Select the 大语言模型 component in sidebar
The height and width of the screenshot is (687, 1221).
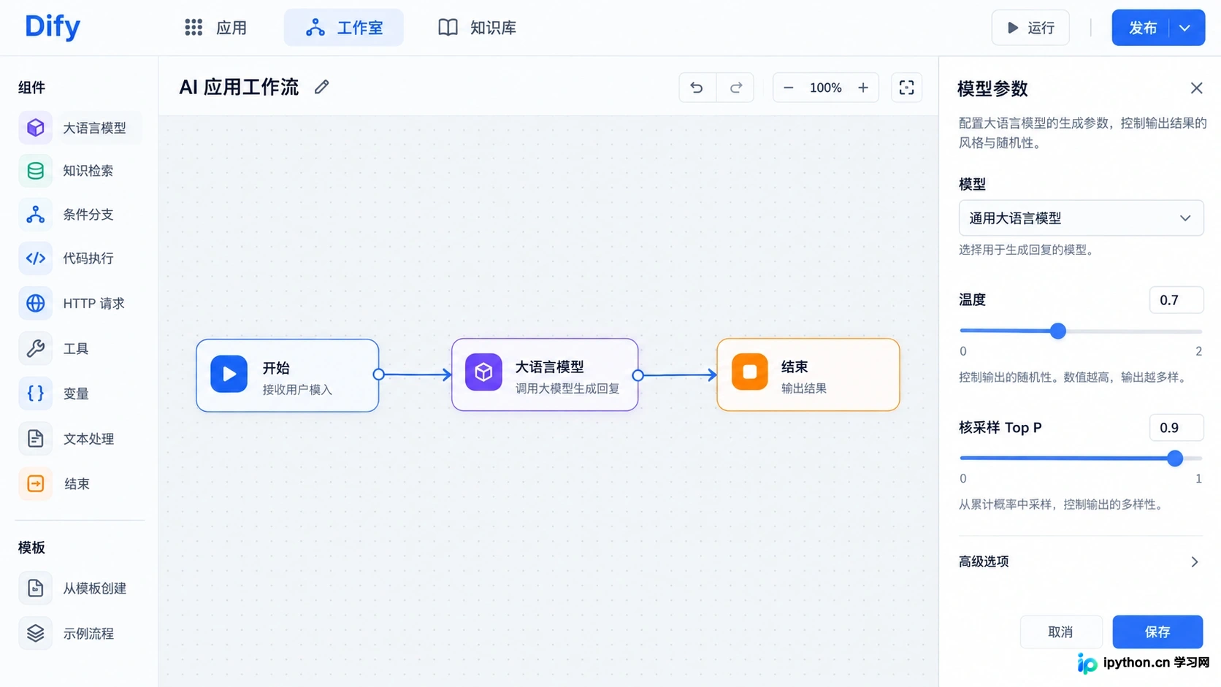point(79,128)
